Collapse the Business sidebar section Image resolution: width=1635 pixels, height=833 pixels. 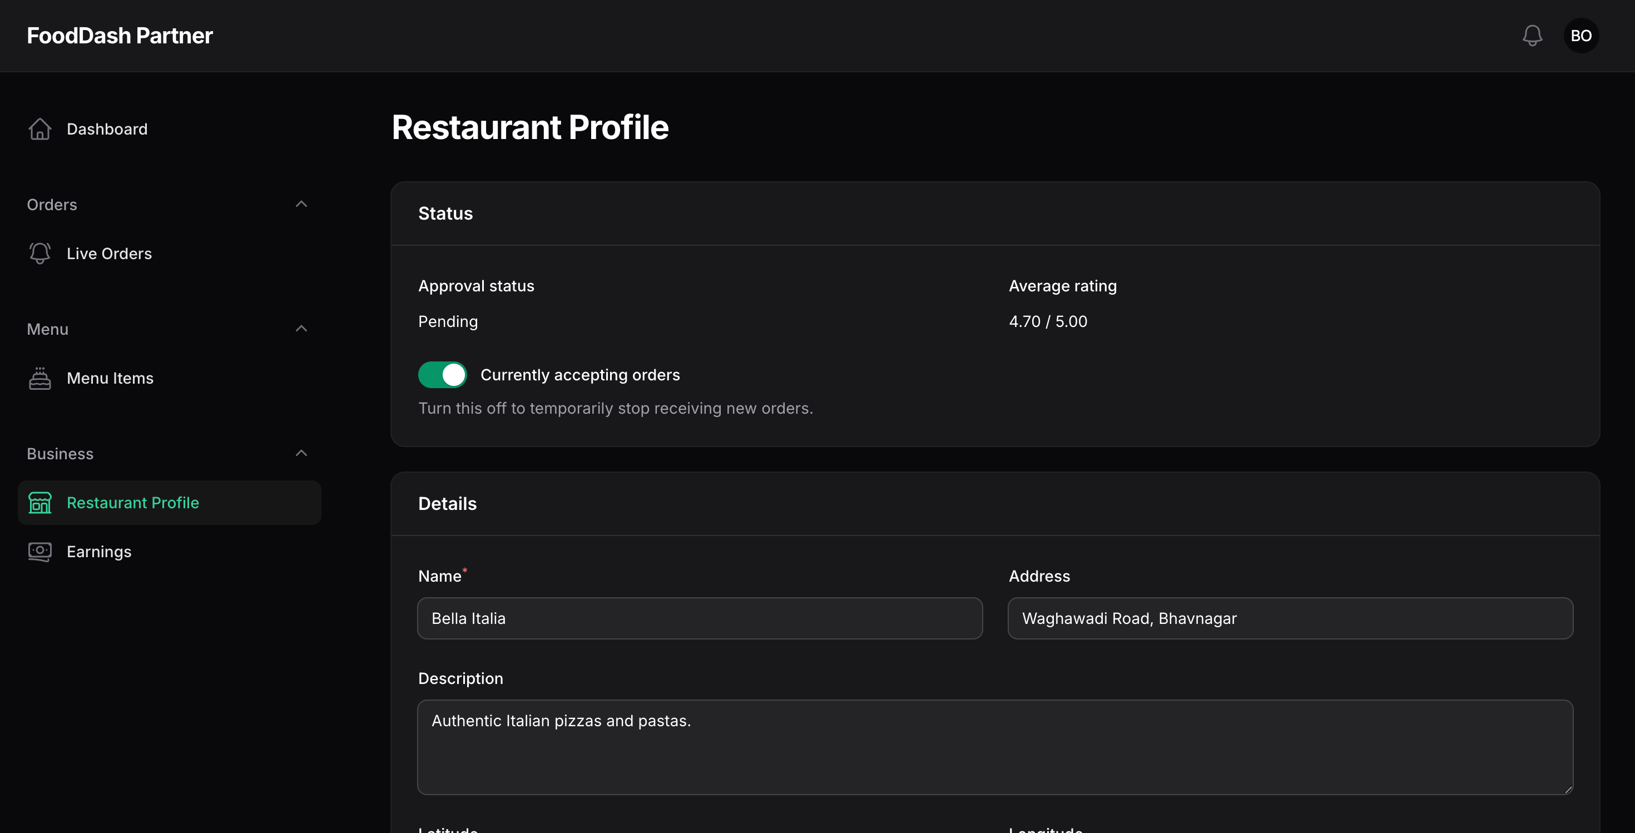pos(301,453)
